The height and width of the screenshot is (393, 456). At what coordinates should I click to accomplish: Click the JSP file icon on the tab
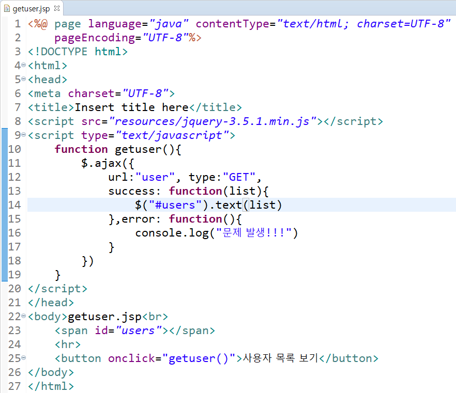[7, 8]
